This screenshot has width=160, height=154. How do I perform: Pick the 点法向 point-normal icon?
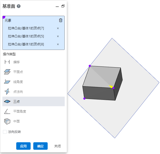(7, 92)
